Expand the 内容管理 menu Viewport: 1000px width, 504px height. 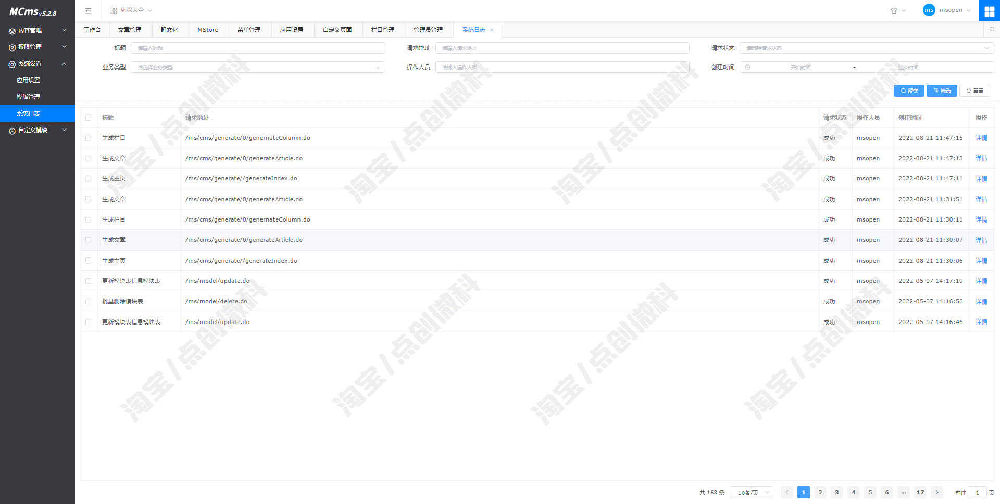(x=37, y=30)
